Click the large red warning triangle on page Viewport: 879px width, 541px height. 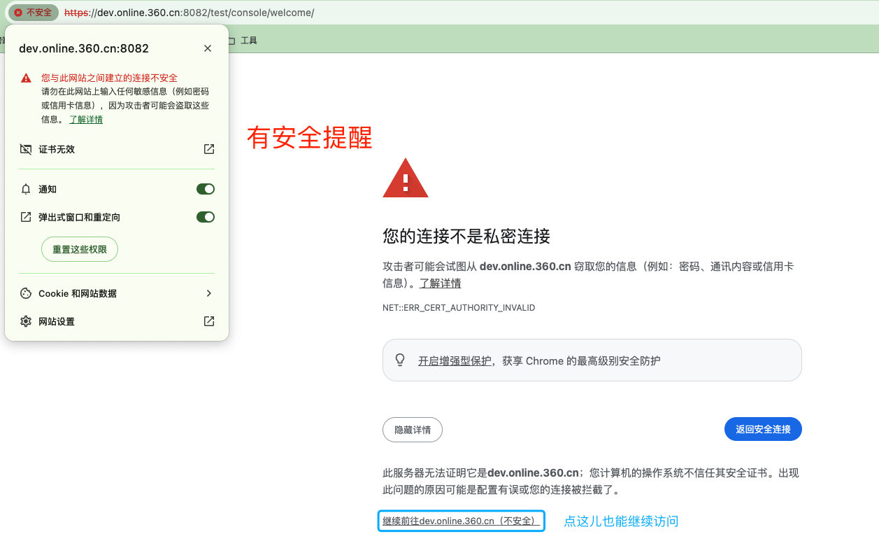coord(406,178)
